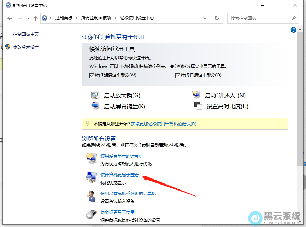306x227 pixels.
Task: Click the 为有视力障碍的人进行优化 description text
Action: click(126, 164)
